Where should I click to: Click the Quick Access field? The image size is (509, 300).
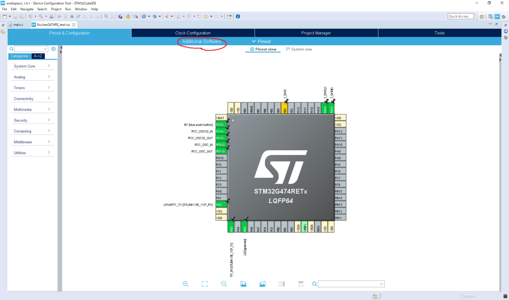click(x=460, y=17)
